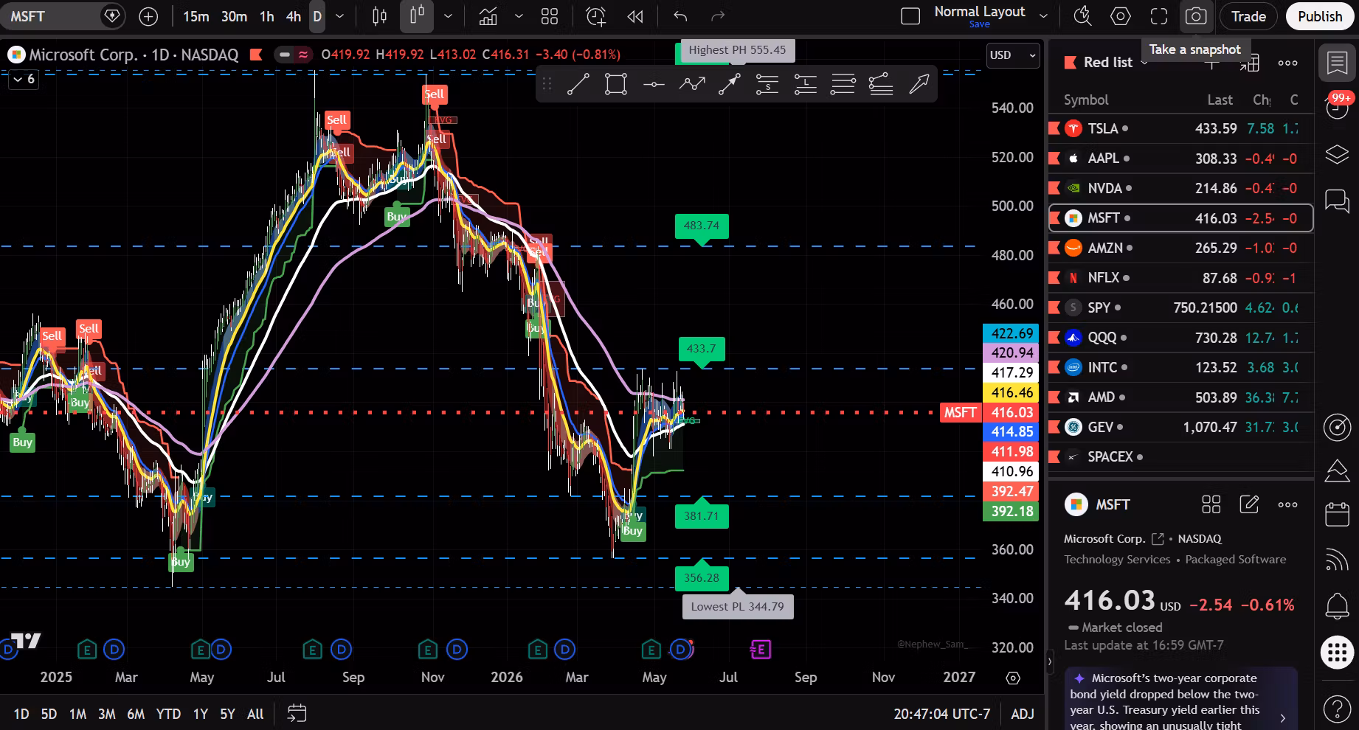Open chart Settings hexagon icon
The image size is (1359, 730).
1120,16
